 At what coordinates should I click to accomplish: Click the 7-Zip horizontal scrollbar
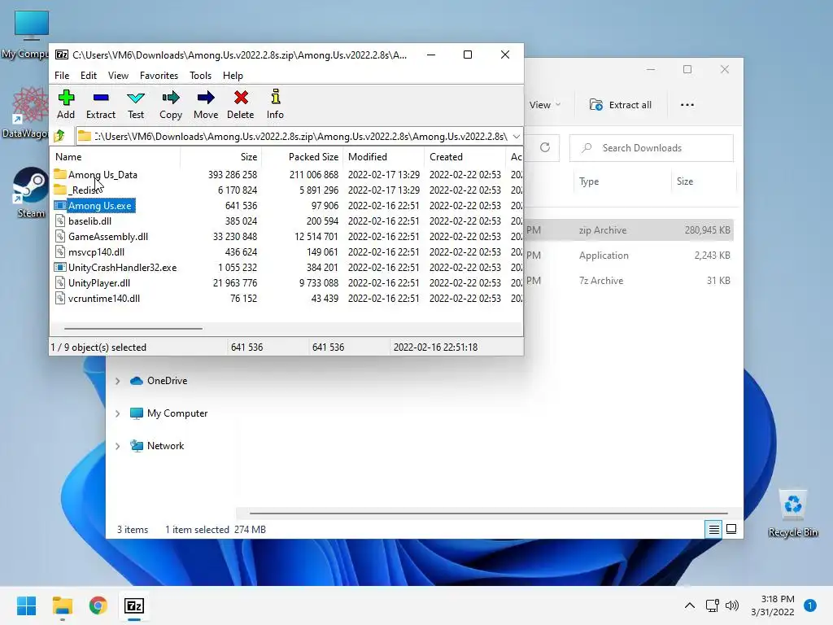click(133, 329)
